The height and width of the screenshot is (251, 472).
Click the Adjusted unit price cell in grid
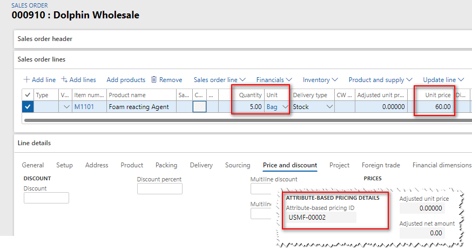point(381,107)
